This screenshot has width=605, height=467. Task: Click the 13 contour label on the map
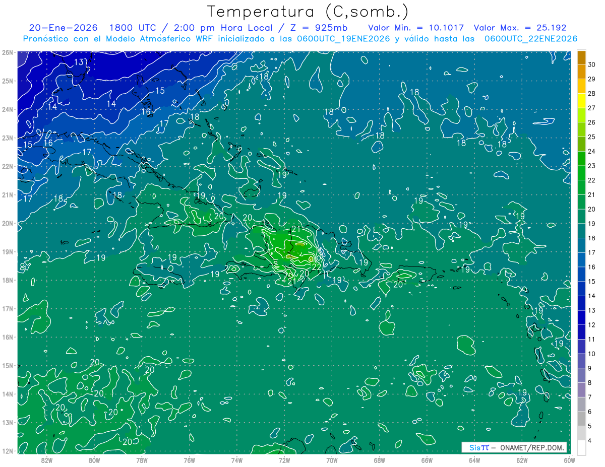pyautogui.click(x=79, y=62)
